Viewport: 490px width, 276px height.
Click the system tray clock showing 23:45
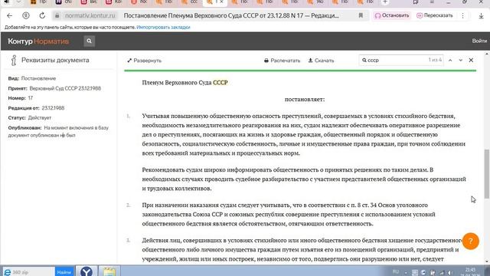(470, 272)
